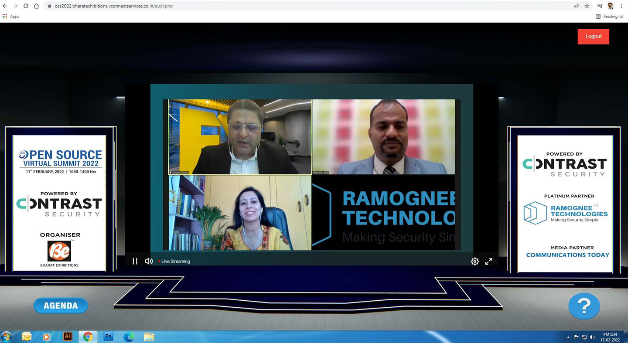This screenshot has height=343, width=628.
Task: Reload the page
Action: click(26, 6)
